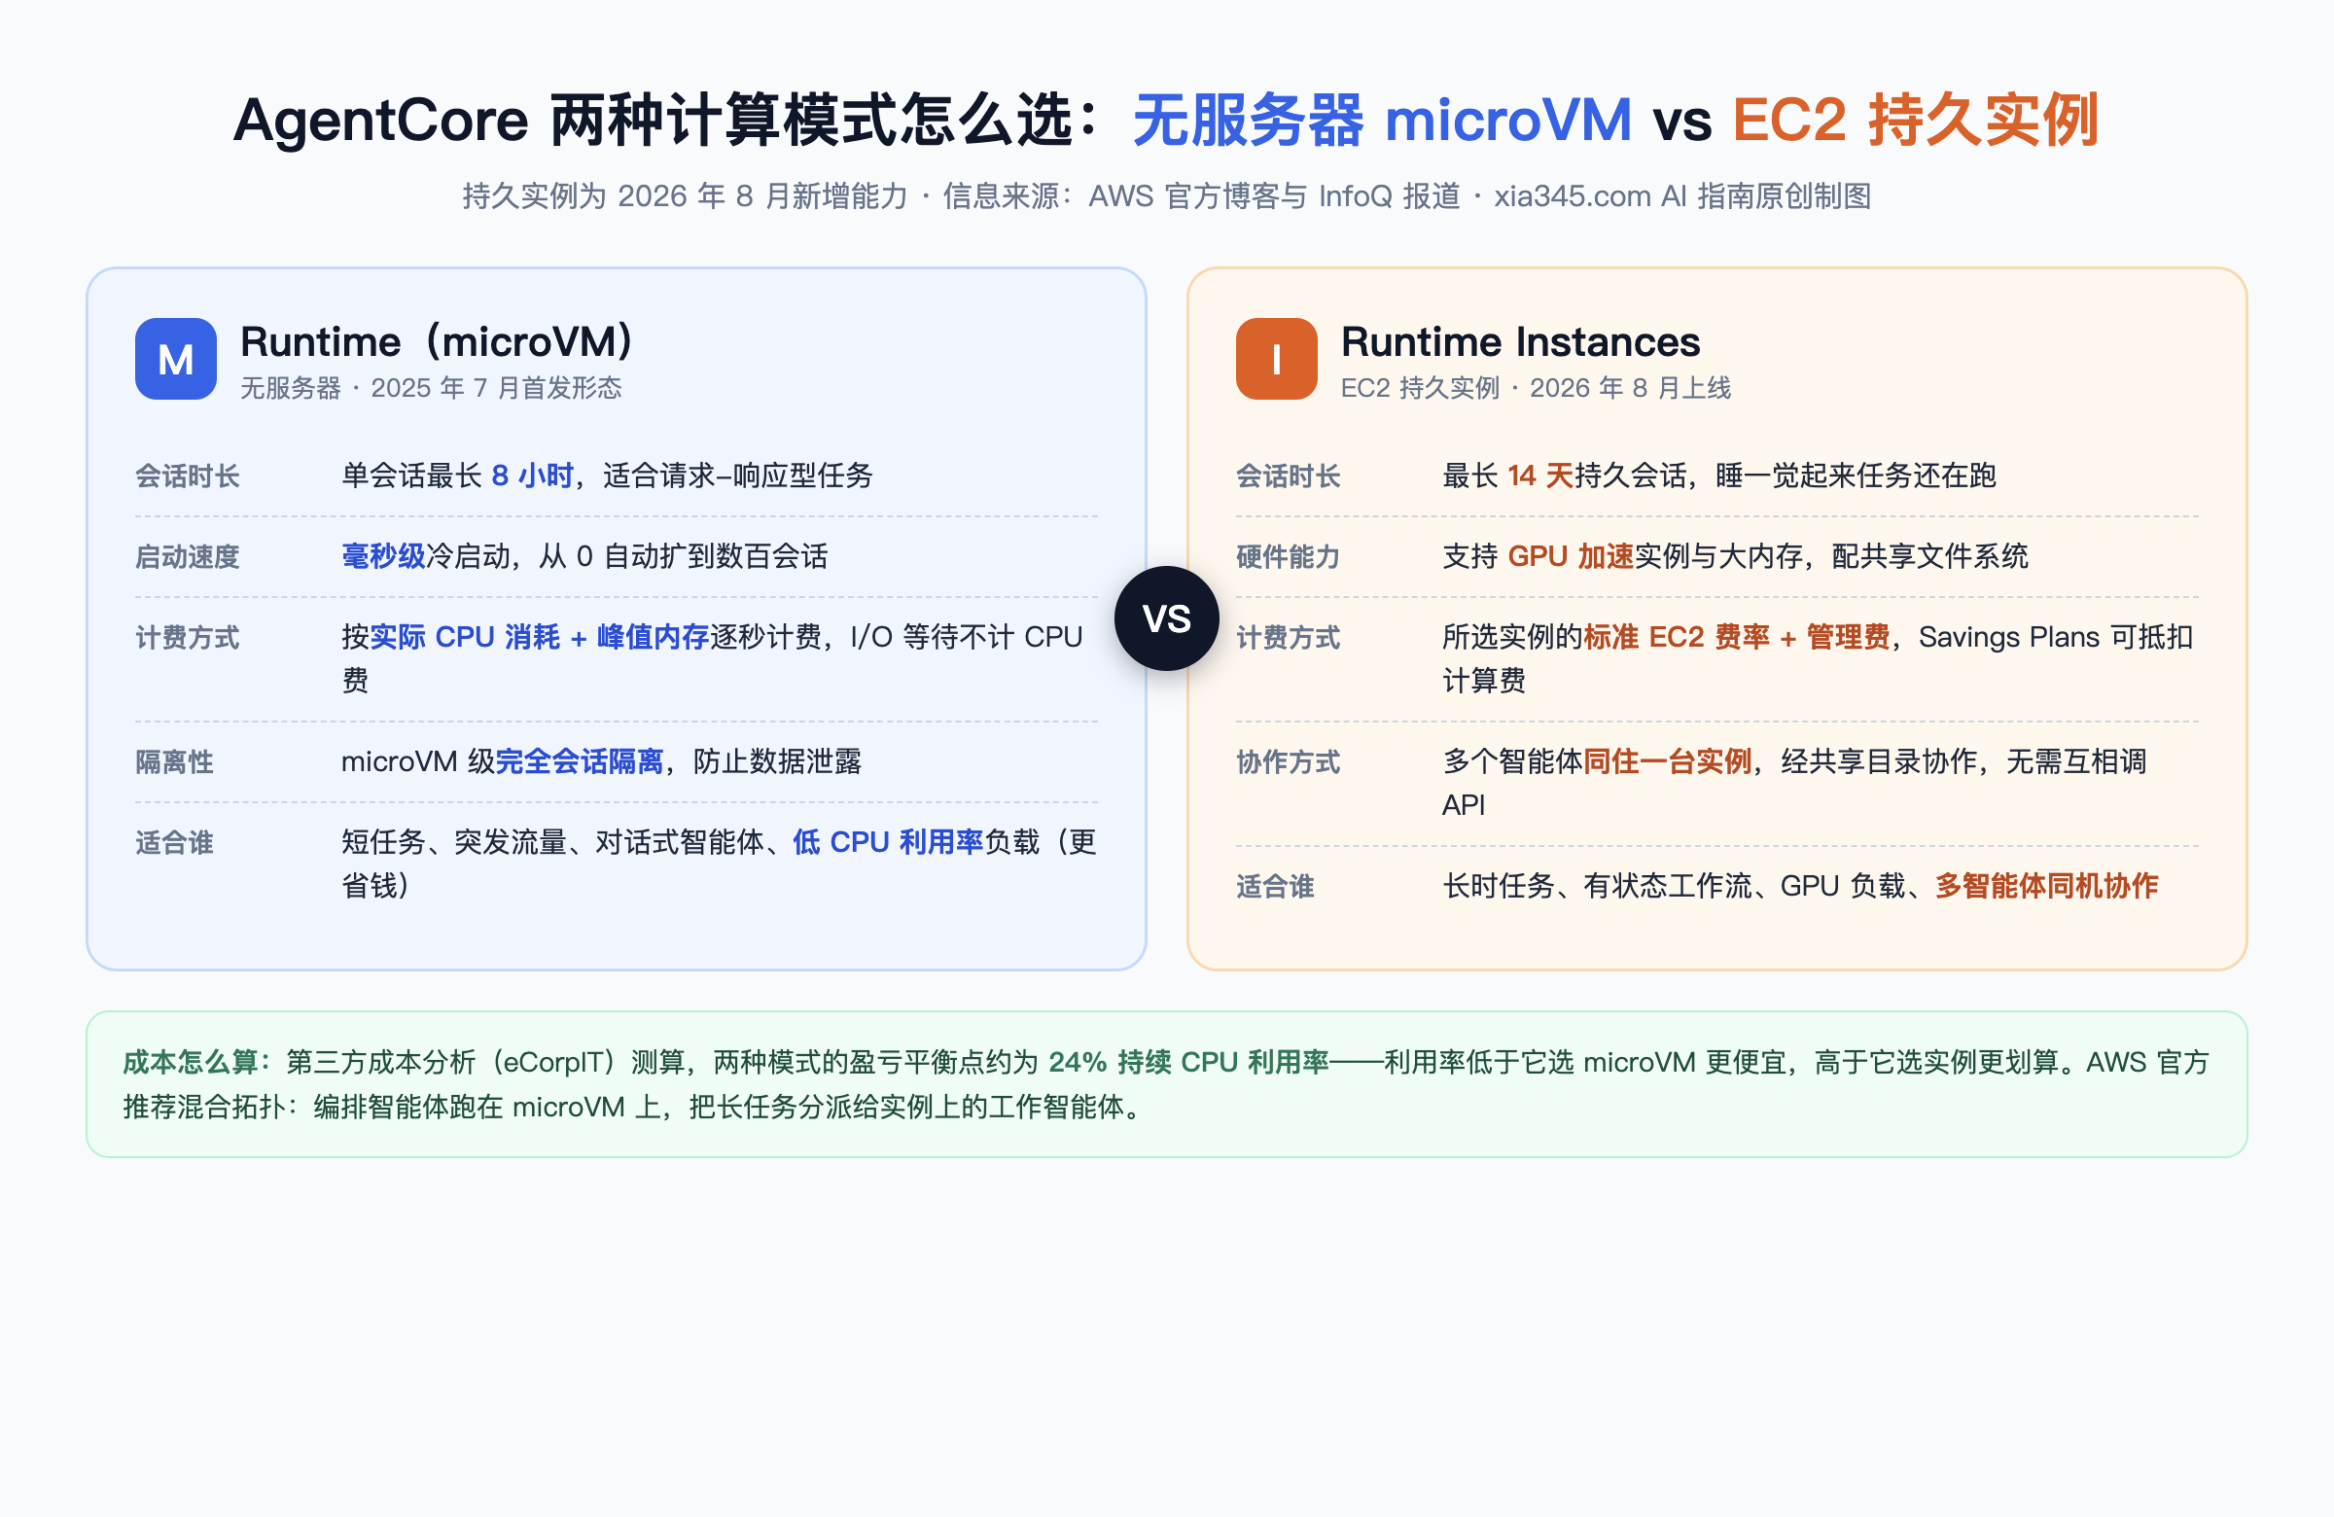Click the orange '多智能体同机协作' text

(x=2047, y=886)
